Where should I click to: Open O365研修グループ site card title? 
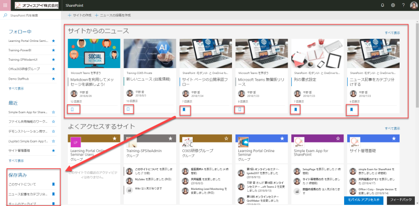[x=198, y=151]
